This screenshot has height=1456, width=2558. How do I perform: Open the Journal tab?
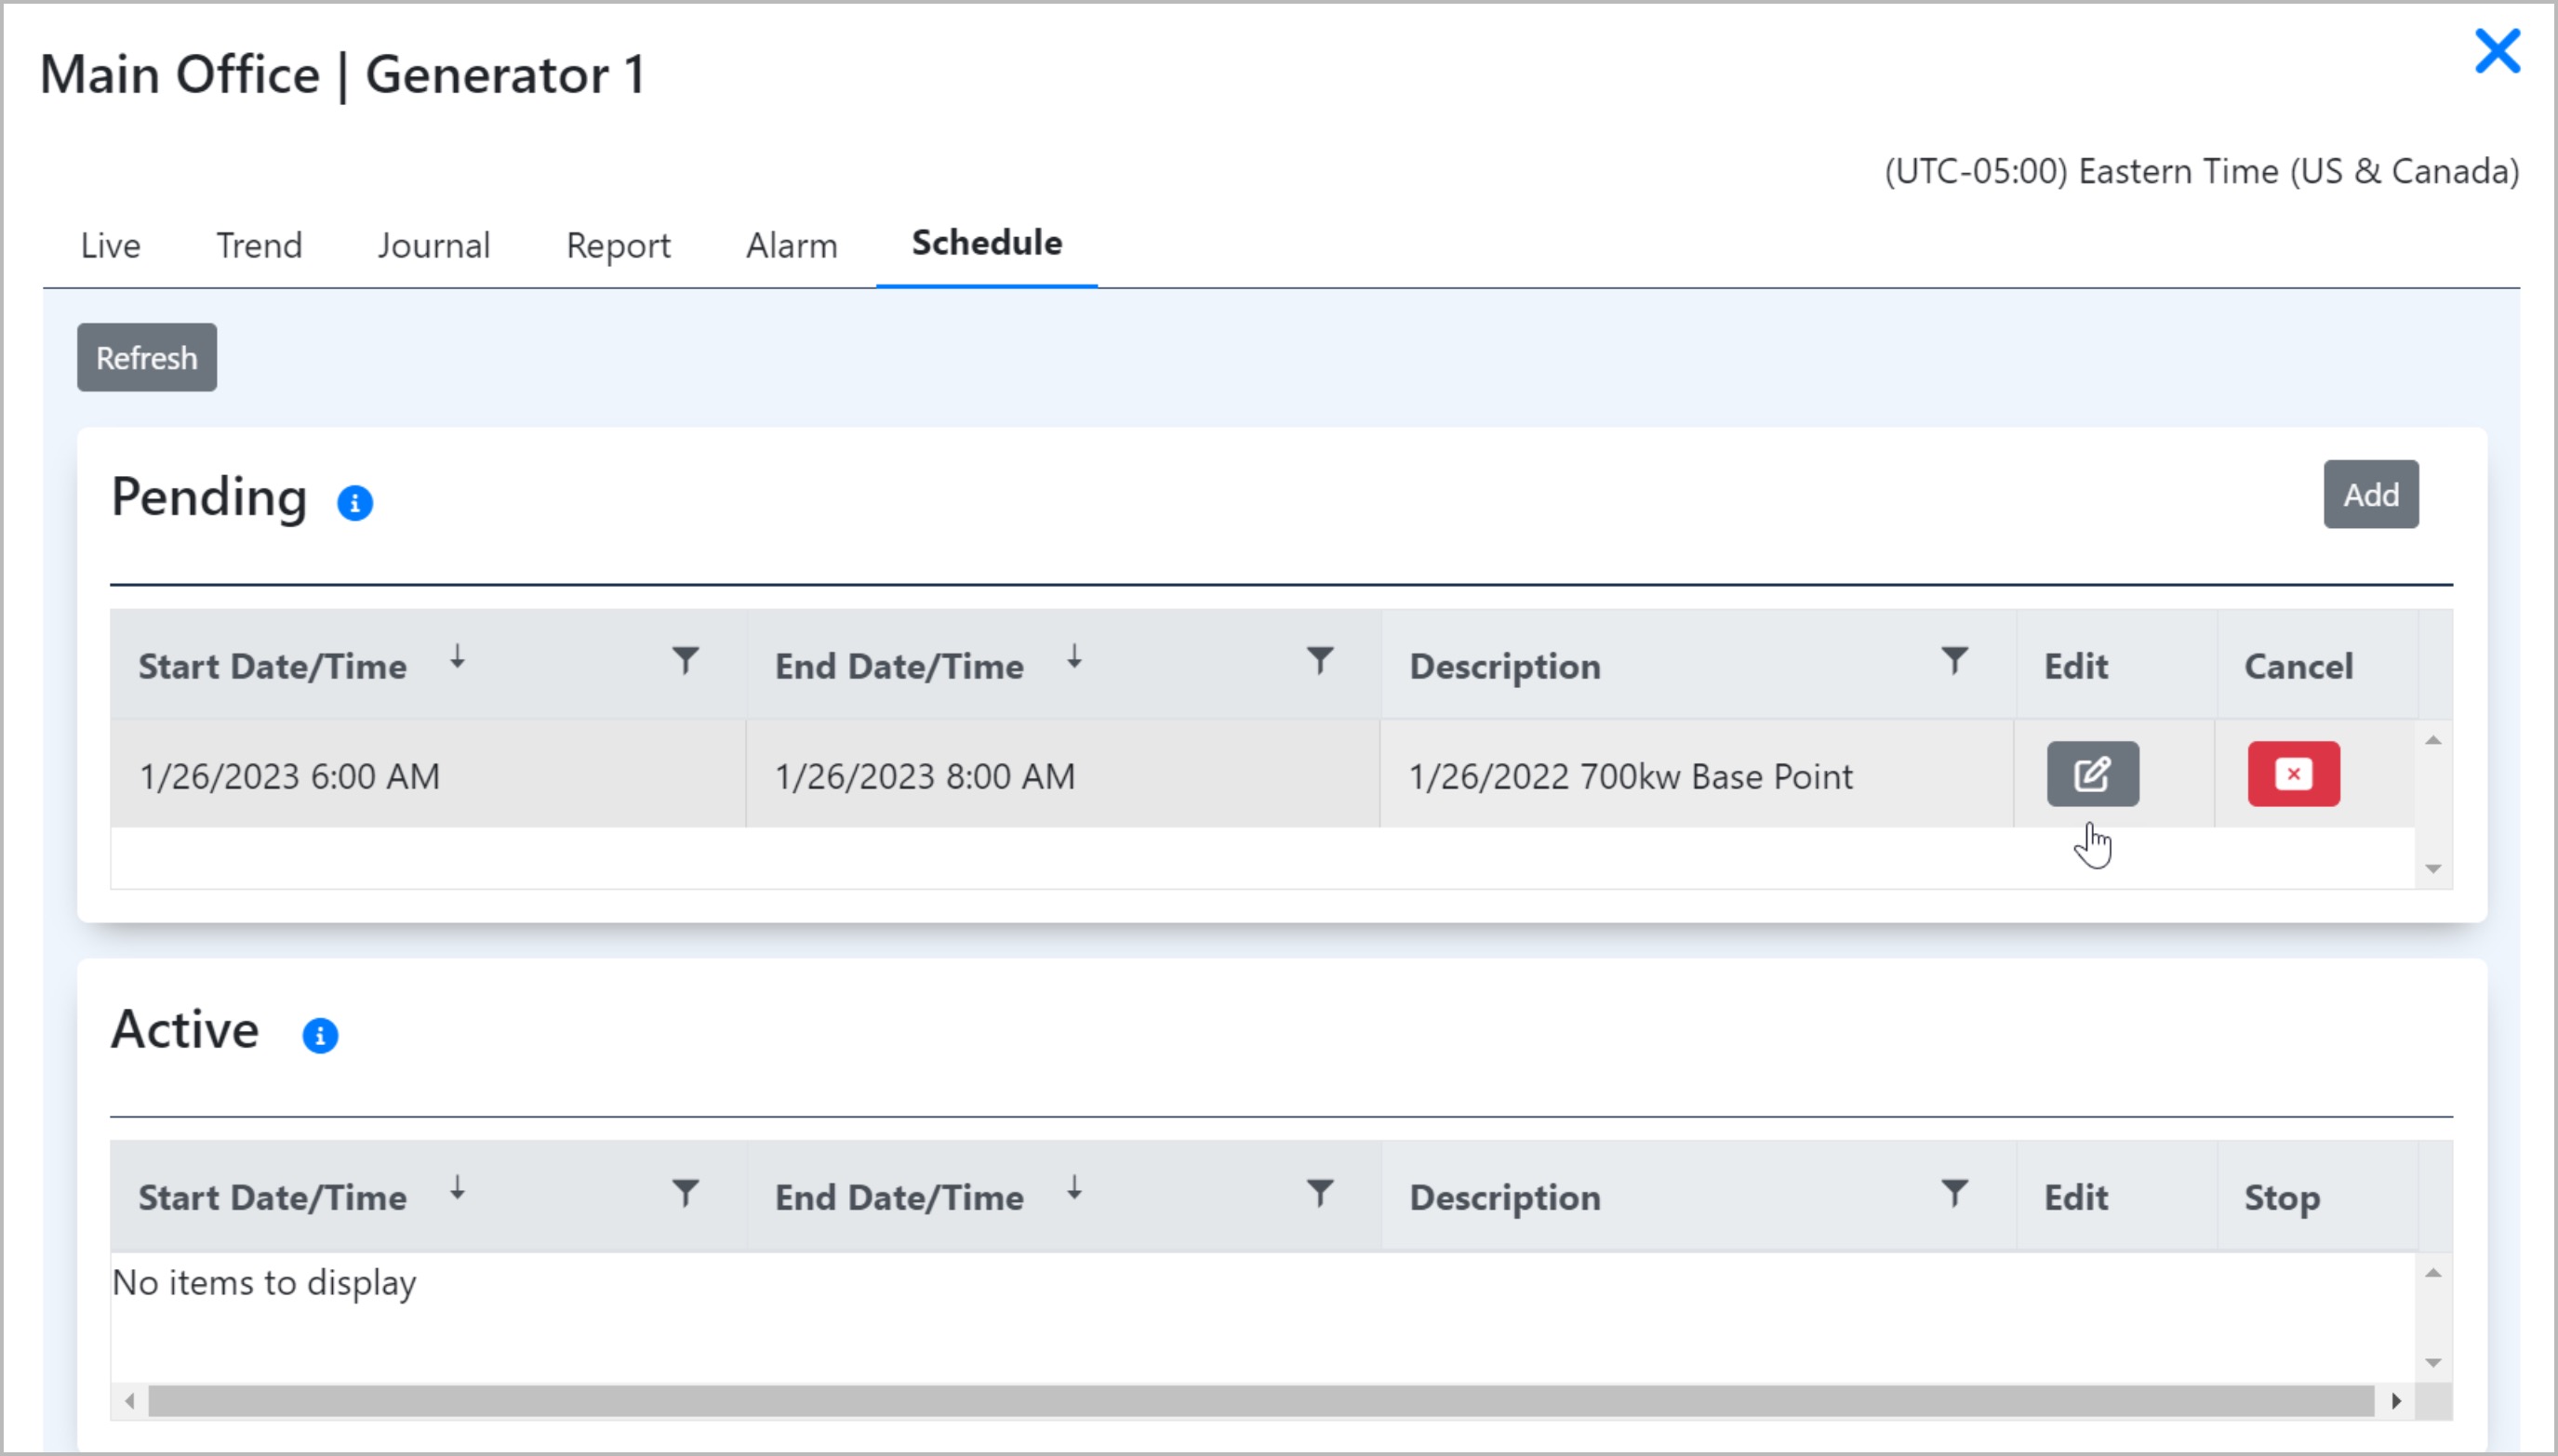(433, 246)
